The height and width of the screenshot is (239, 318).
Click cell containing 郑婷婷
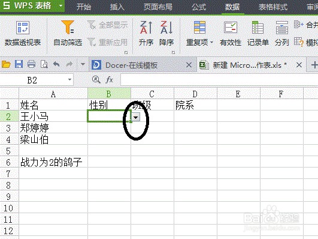coord(53,128)
